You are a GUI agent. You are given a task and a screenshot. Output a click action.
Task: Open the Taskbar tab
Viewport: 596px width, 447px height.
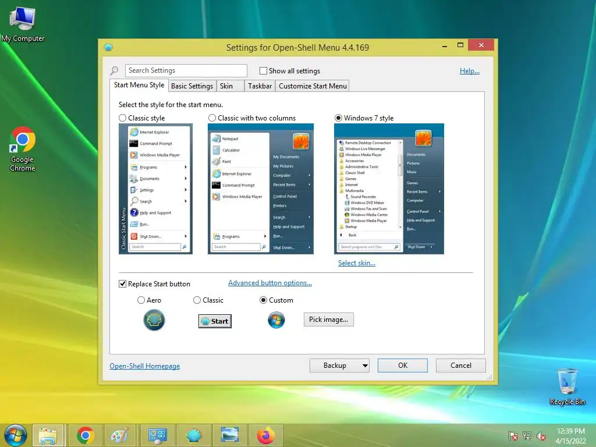(x=260, y=86)
